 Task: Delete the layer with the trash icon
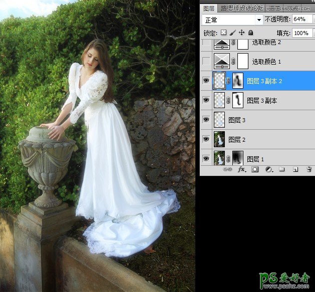308,170
